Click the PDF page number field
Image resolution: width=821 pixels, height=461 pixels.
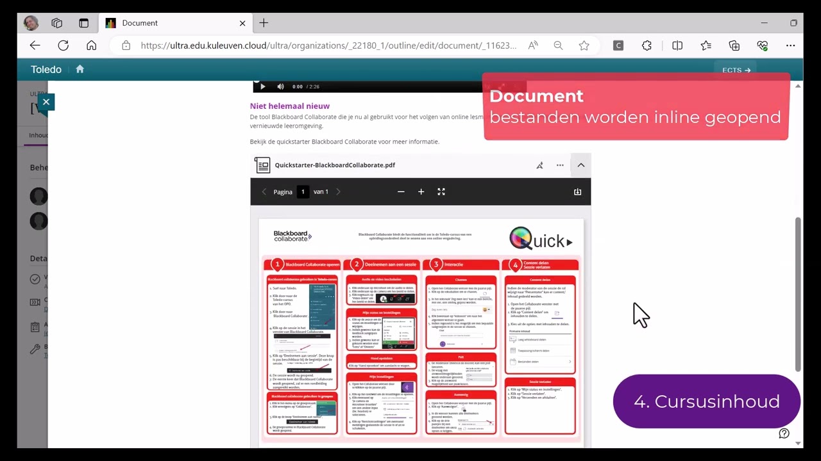coord(303,191)
